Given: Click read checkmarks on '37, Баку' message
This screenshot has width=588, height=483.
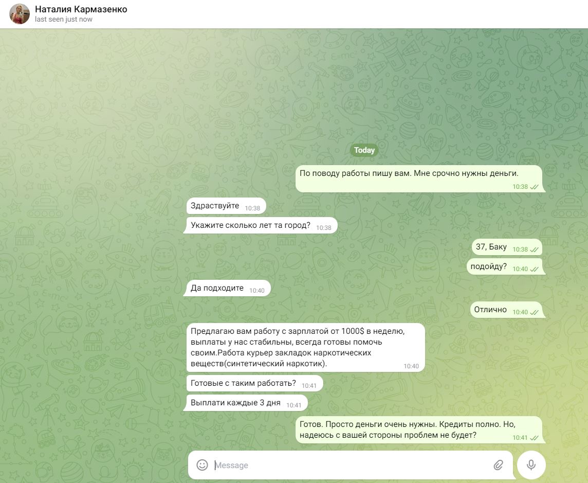Looking at the screenshot, I should 535,249.
